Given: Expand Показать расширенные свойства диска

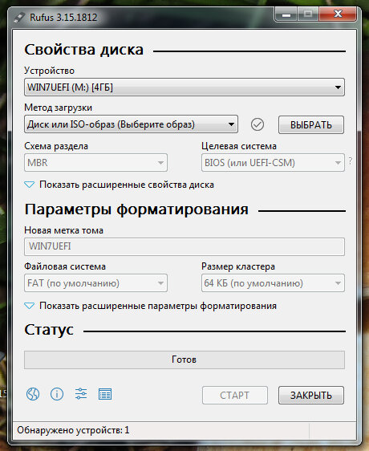Looking at the screenshot, I should [x=120, y=185].
